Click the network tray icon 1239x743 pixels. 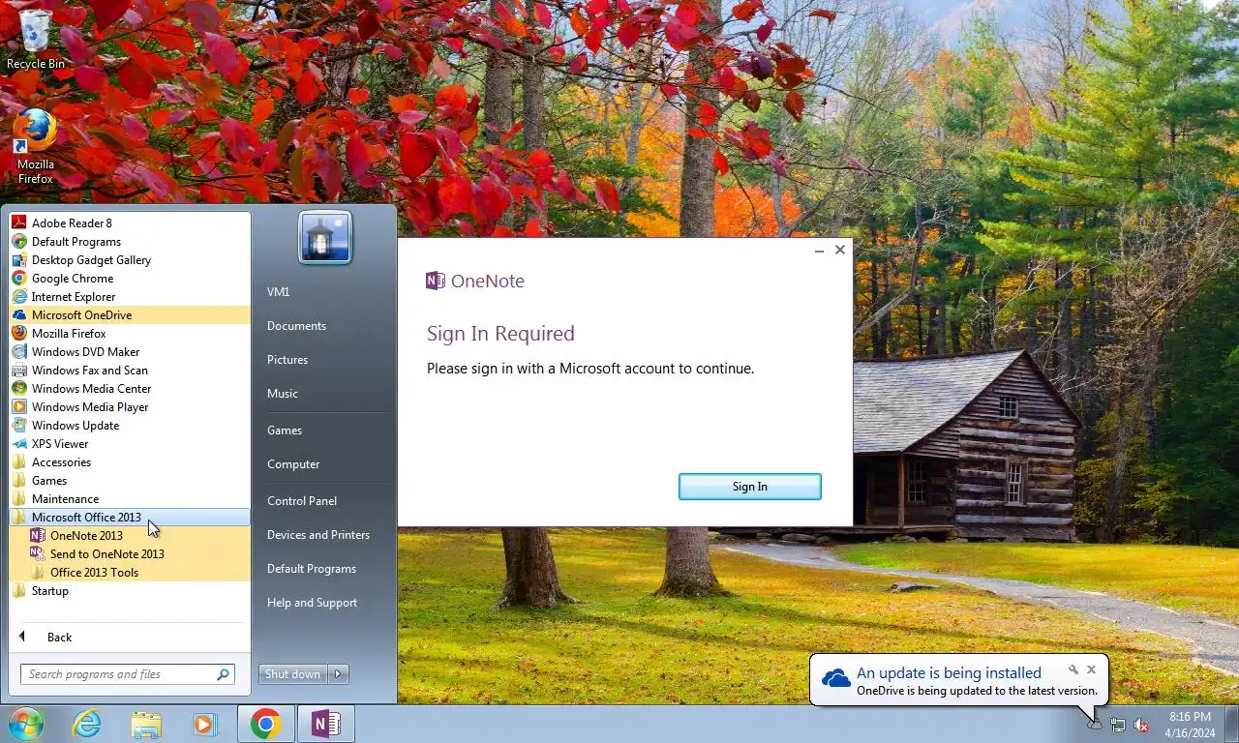tap(1118, 725)
